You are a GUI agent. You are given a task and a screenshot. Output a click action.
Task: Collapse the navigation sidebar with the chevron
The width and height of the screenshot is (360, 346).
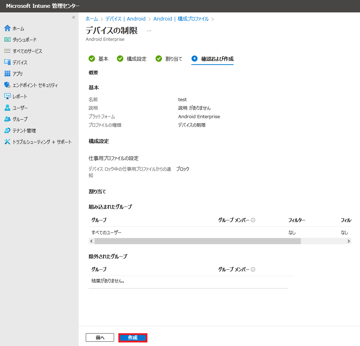point(74,17)
